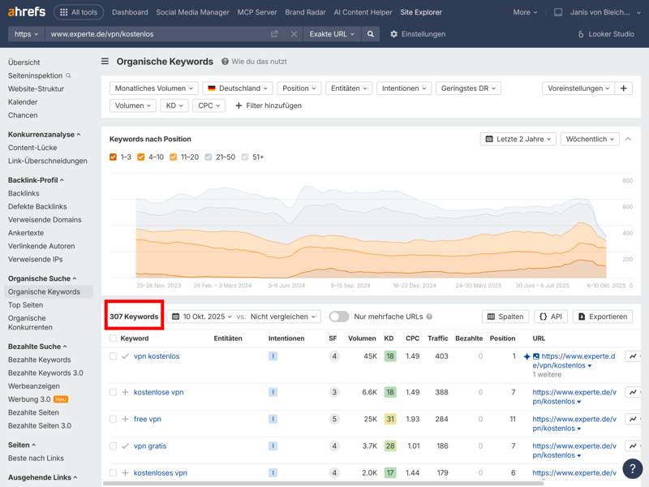This screenshot has height=487, width=649.
Task: Click the hamburger menu icon beside Organische Keywords
Action: tap(105, 62)
